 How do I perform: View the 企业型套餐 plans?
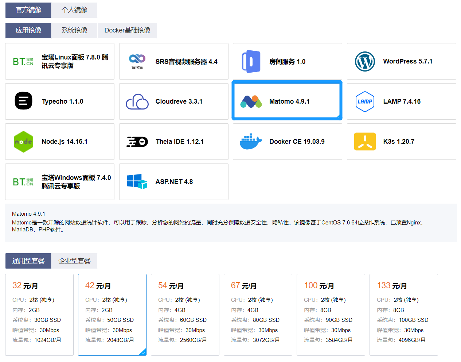point(74,261)
